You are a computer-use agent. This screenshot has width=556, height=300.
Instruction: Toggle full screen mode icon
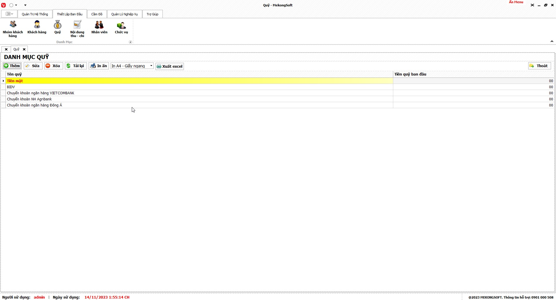pyautogui.click(x=532, y=5)
